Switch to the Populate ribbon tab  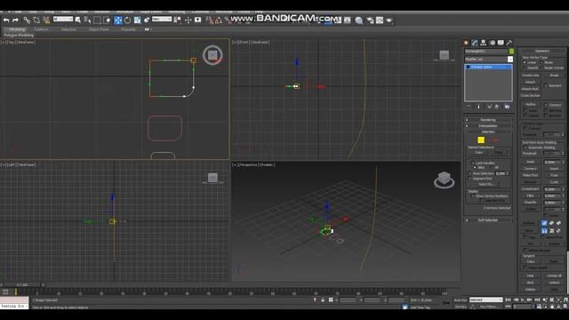click(128, 29)
